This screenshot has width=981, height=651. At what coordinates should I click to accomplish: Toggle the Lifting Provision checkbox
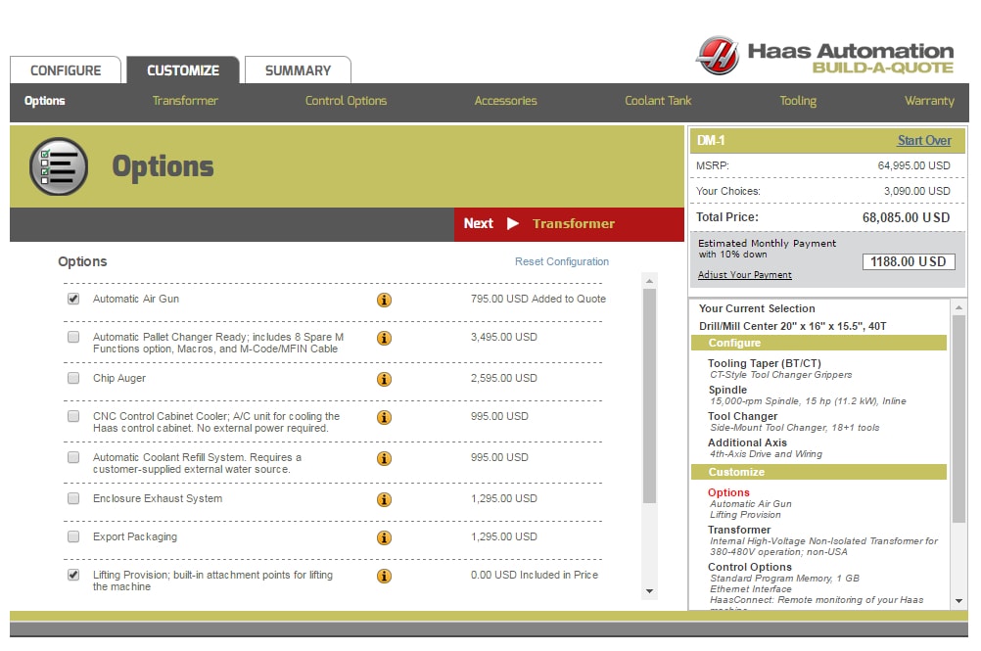73,575
